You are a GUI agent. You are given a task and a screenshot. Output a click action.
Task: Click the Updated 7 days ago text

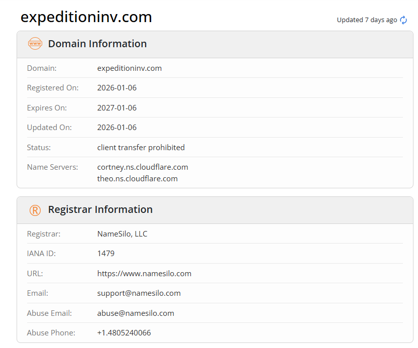[x=367, y=20]
